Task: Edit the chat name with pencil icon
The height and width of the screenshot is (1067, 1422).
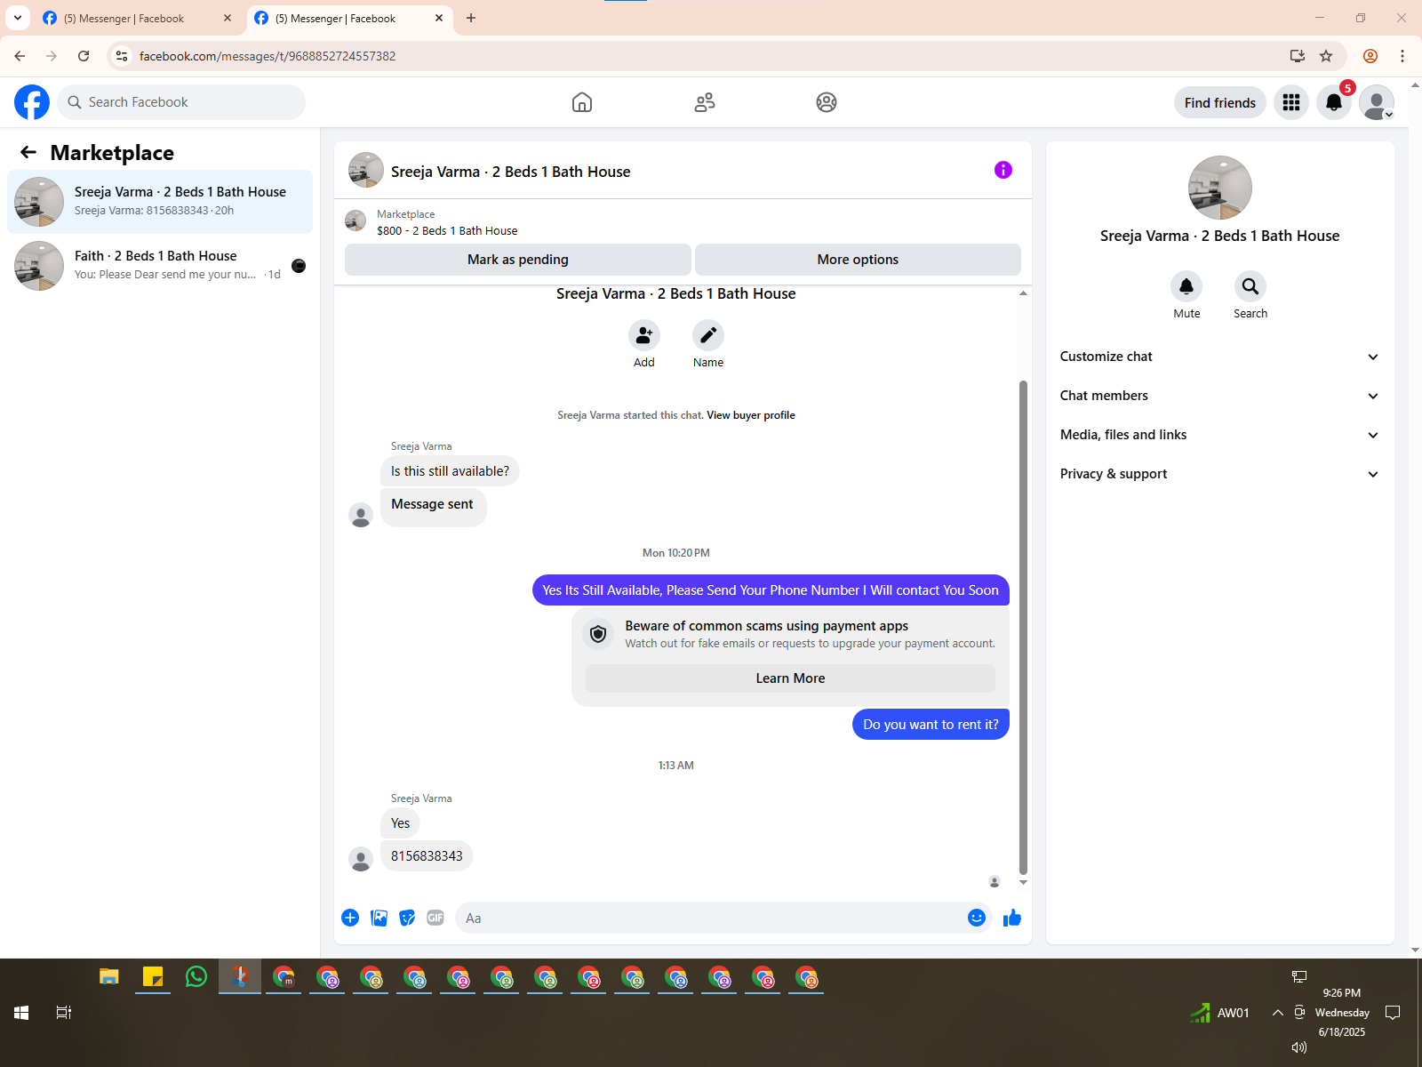Action: (x=708, y=335)
